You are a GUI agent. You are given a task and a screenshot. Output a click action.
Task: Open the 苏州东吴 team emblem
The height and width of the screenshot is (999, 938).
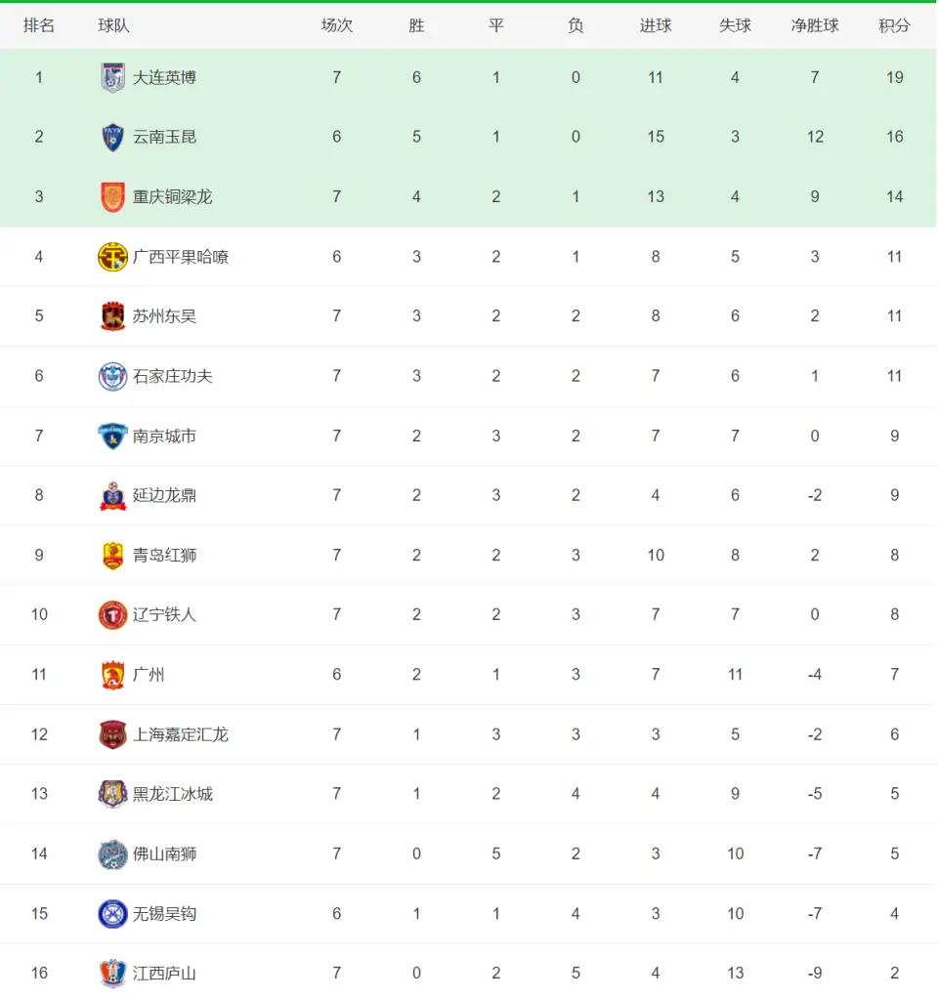point(113,316)
